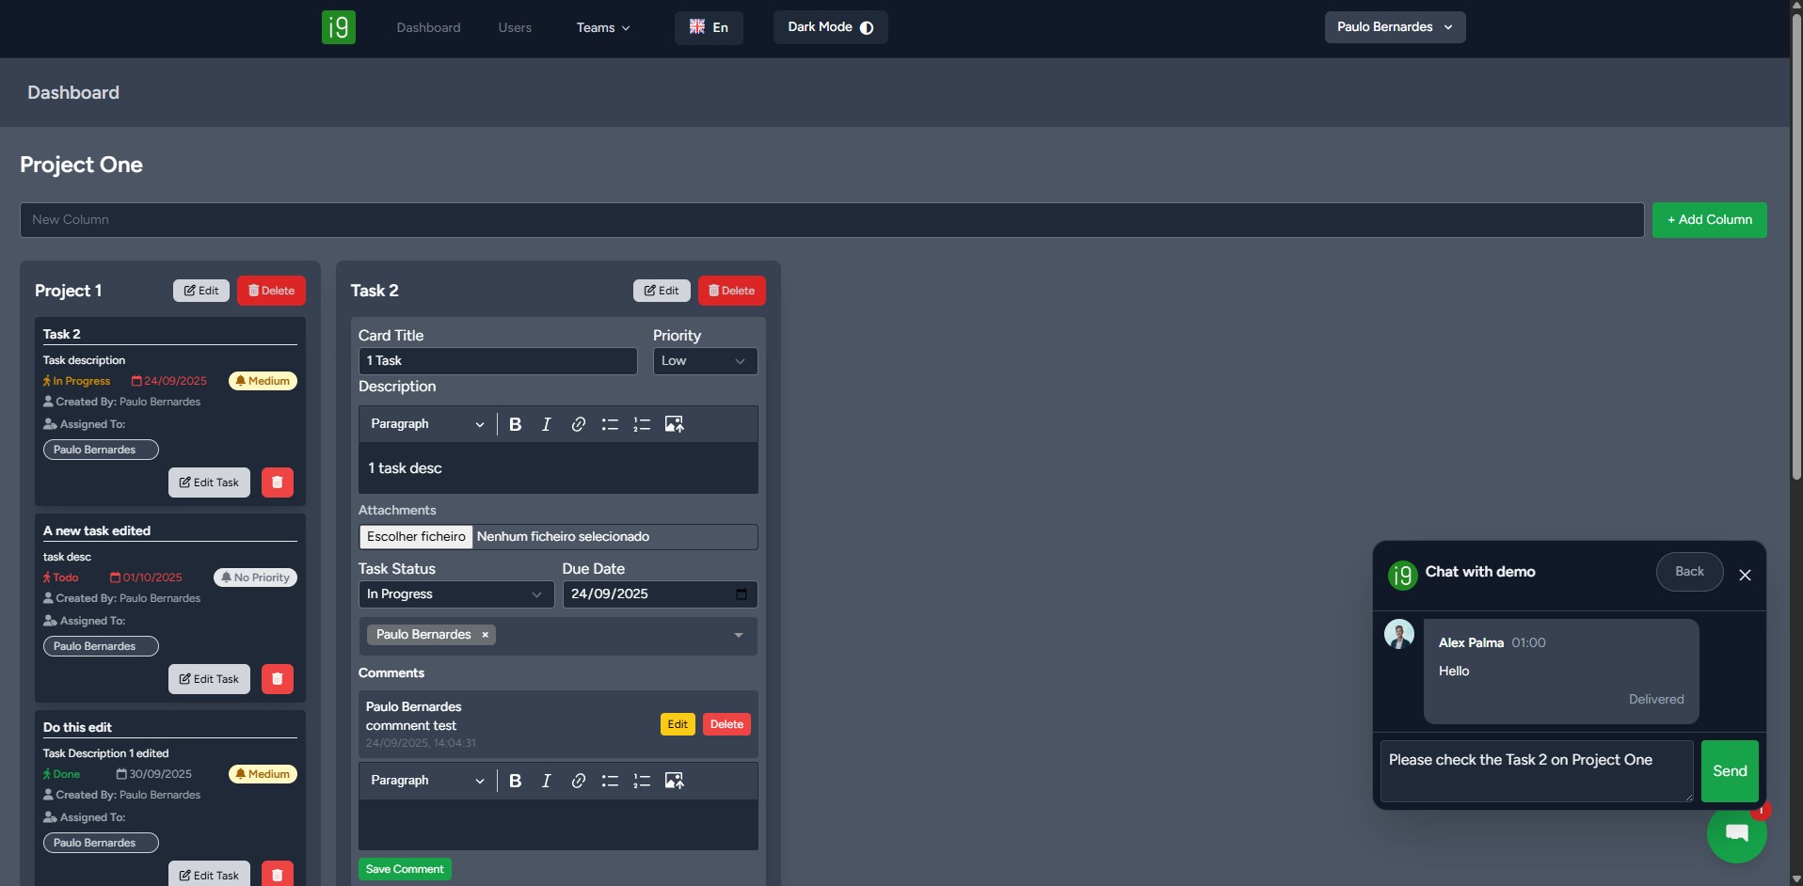Click red trash icon on Task 2 card
This screenshot has height=886, width=1803.
coord(277,483)
